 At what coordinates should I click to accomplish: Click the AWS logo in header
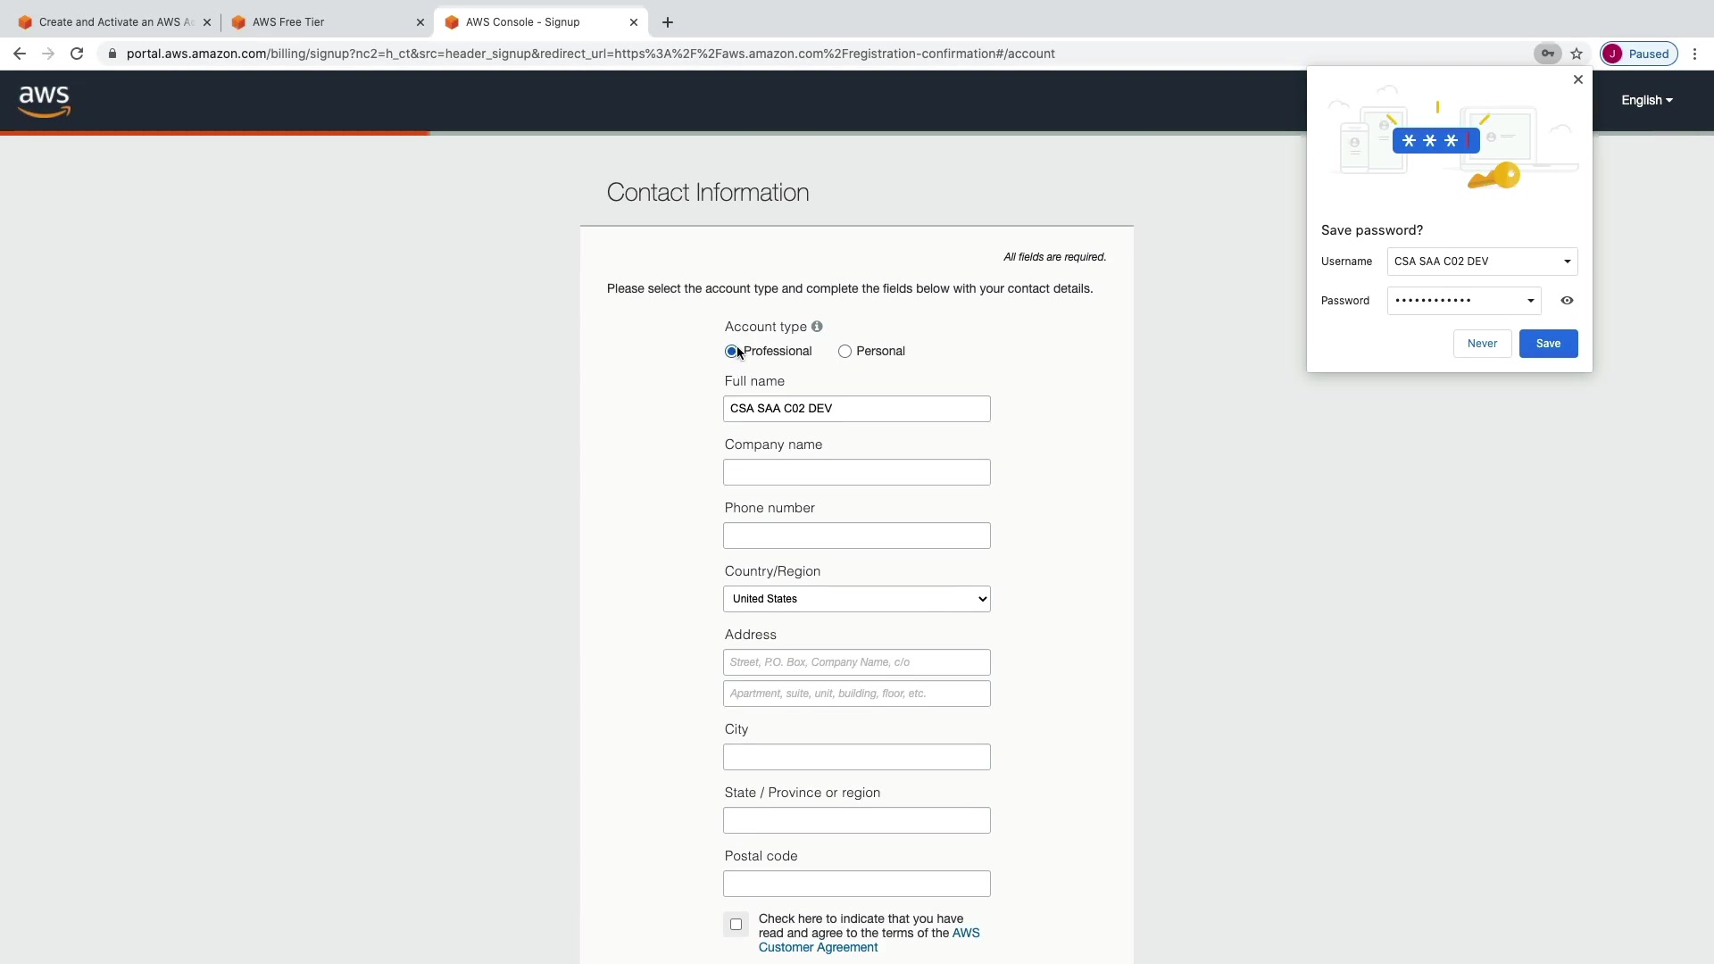click(x=44, y=101)
